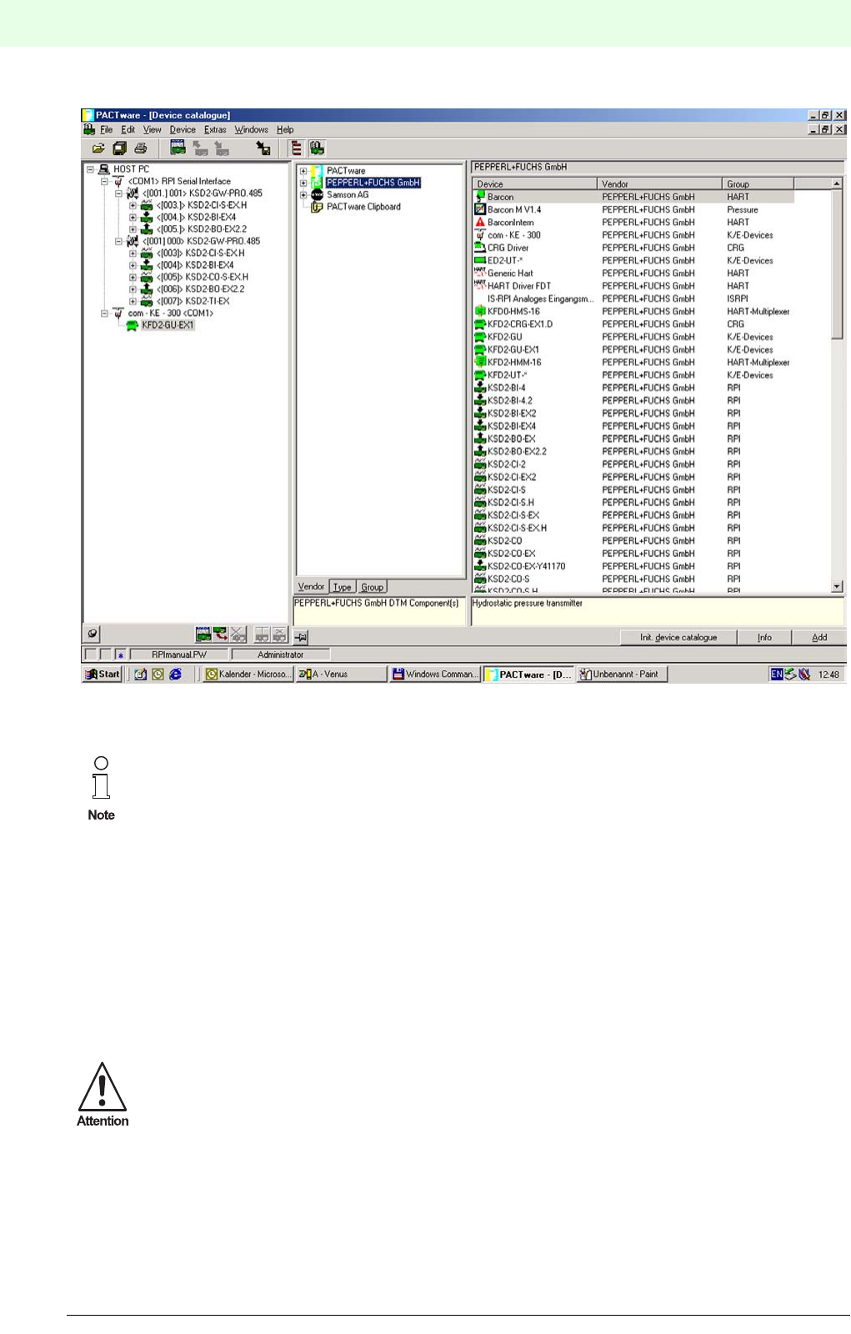
Task: Click the save project toolbar icon
Action: [x=119, y=148]
